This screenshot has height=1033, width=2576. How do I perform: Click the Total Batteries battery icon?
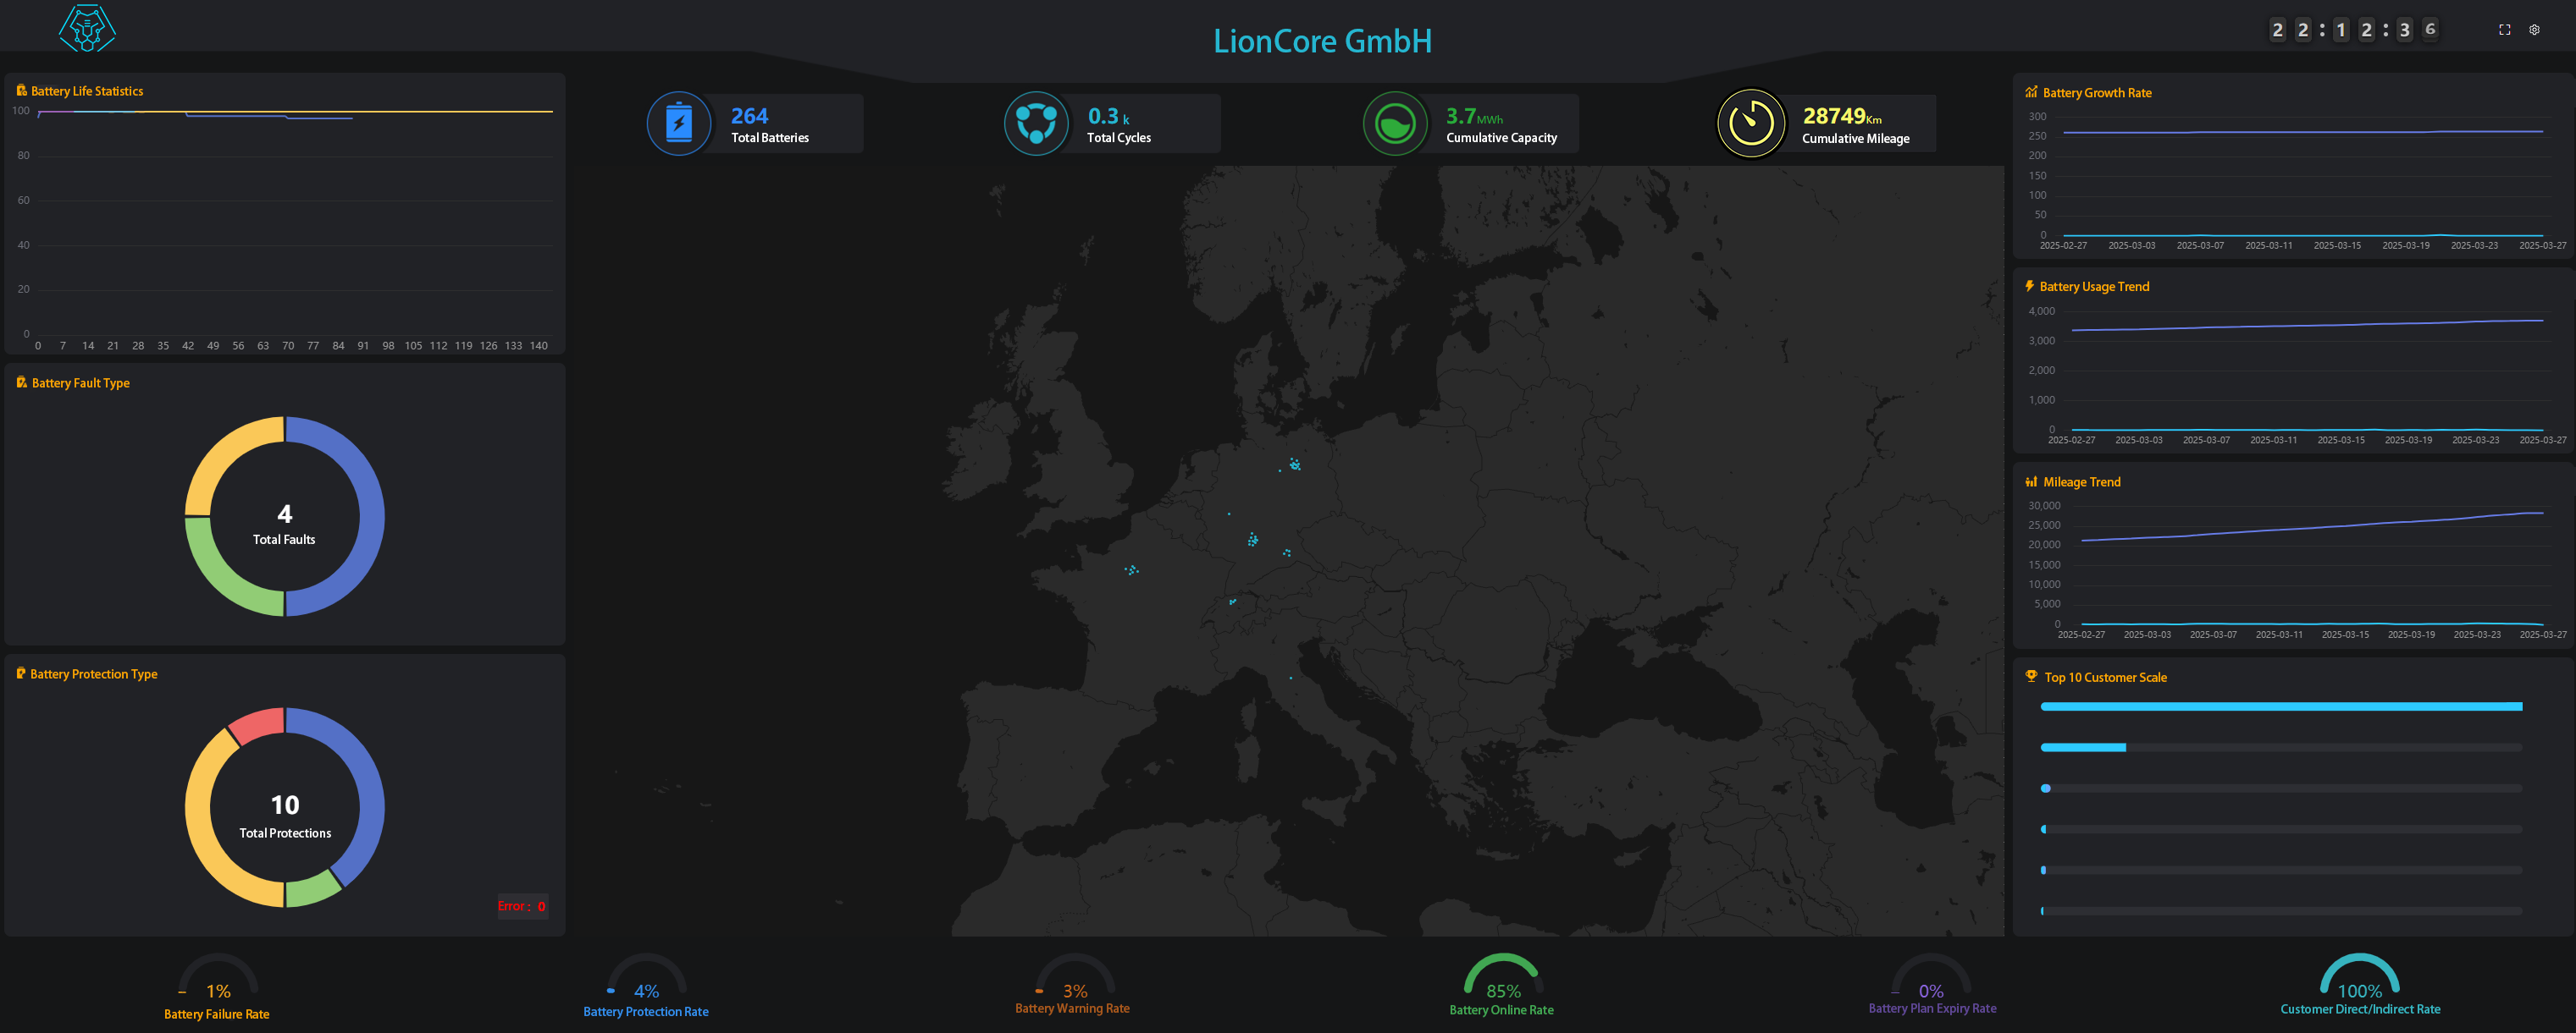pos(679,124)
